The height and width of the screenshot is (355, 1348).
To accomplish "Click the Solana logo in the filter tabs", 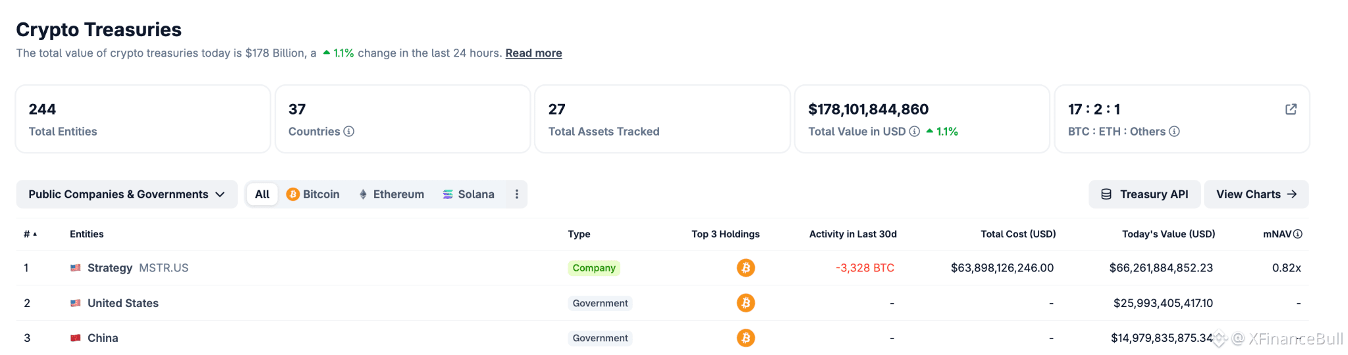I will tap(448, 194).
